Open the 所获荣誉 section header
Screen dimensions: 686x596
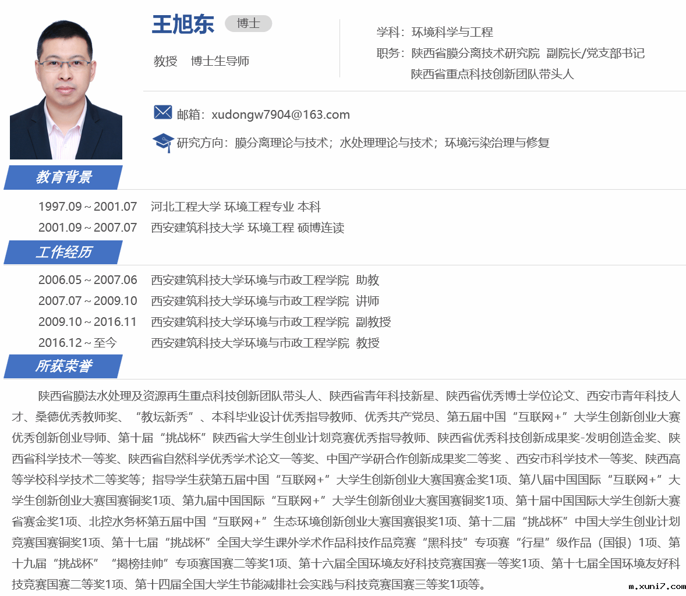coord(63,366)
